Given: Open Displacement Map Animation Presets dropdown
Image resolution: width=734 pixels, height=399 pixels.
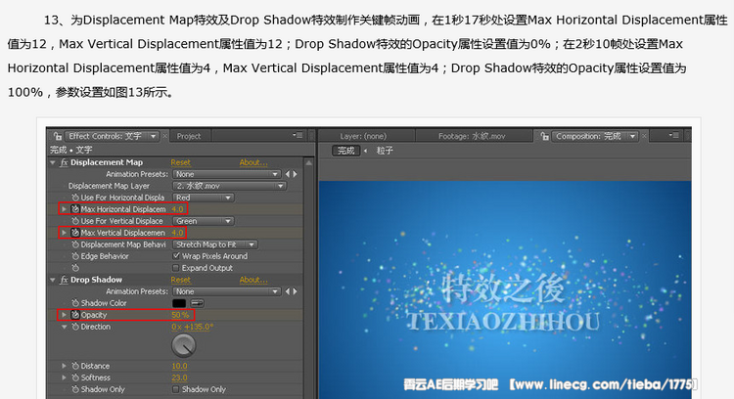Looking at the screenshot, I should 227,174.
